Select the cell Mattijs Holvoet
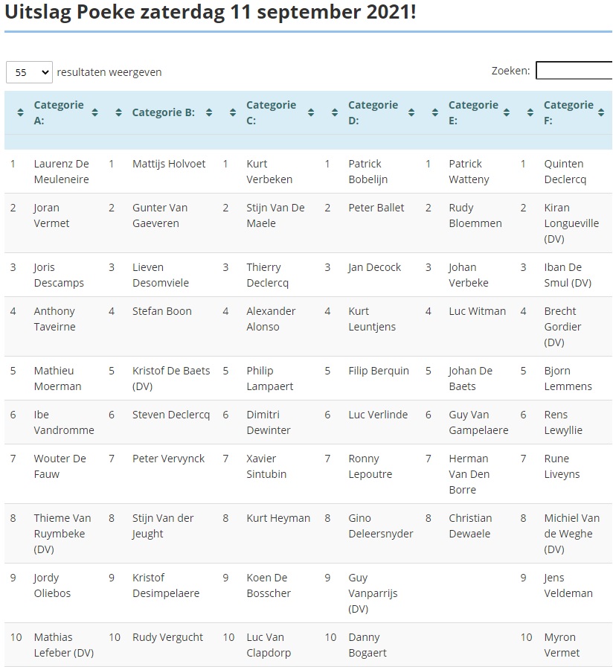The image size is (613, 667). (x=169, y=164)
